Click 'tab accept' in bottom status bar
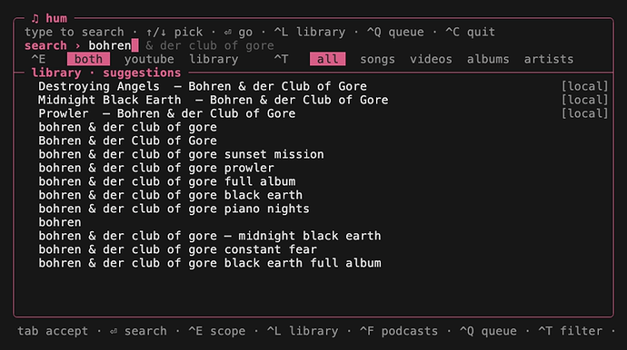Screen dimensions: 627x350 click(53, 331)
